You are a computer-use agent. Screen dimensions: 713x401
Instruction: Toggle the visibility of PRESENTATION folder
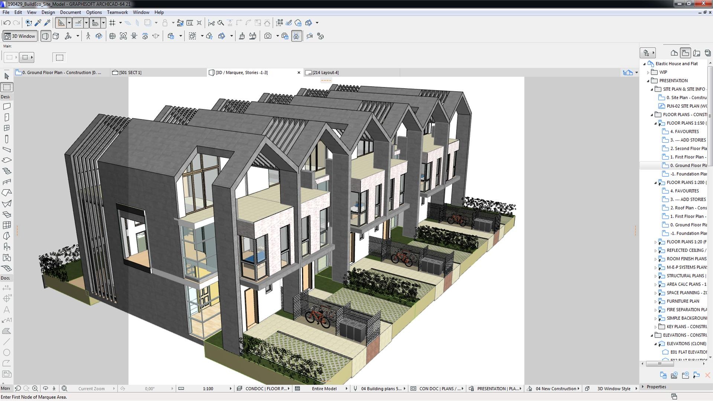(x=649, y=80)
